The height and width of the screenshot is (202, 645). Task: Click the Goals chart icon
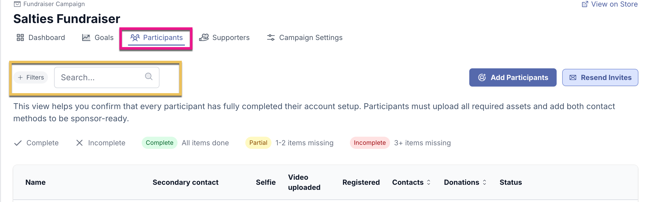point(86,38)
